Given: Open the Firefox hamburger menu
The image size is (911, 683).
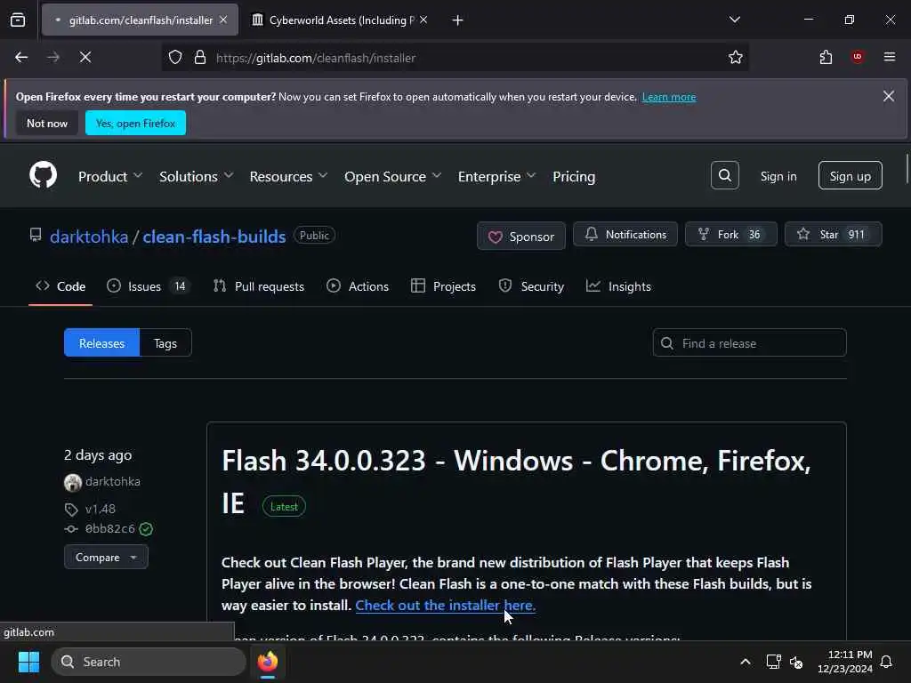Looking at the screenshot, I should point(890,57).
